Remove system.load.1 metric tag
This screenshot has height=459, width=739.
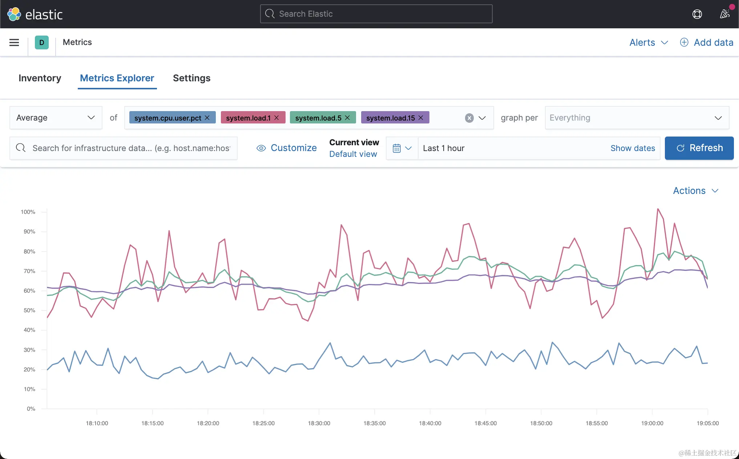tap(277, 118)
